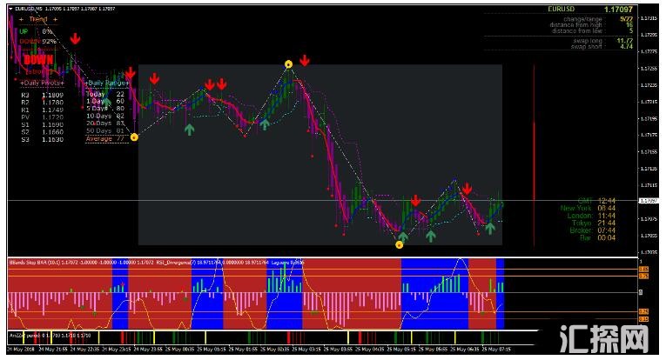Click the 24 May 21:55 time axis label
Viewport: 666px width, 360px height.
pyautogui.click(x=53, y=350)
